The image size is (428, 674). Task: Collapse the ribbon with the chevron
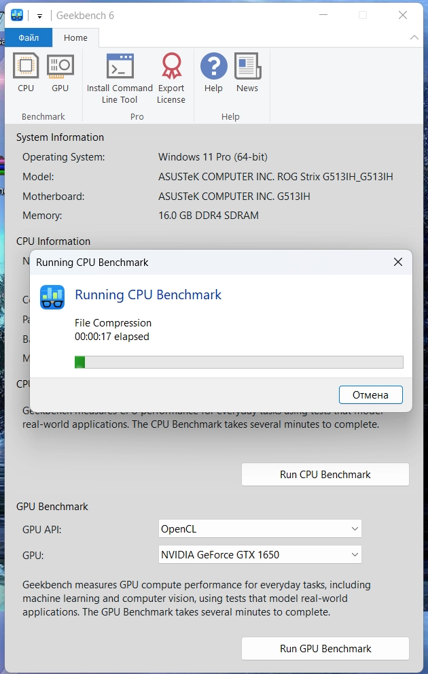tap(414, 38)
